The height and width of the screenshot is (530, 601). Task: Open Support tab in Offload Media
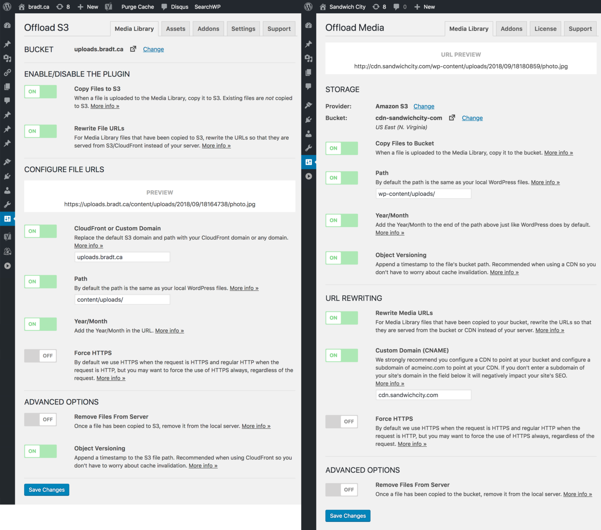point(580,29)
